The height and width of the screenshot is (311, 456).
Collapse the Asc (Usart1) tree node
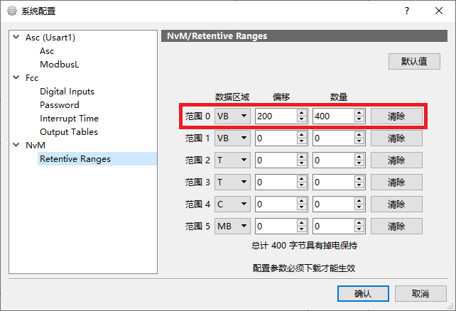tap(16, 38)
